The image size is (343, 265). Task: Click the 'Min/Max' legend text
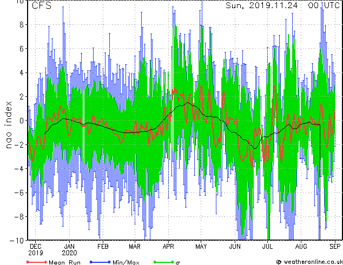tap(126, 262)
